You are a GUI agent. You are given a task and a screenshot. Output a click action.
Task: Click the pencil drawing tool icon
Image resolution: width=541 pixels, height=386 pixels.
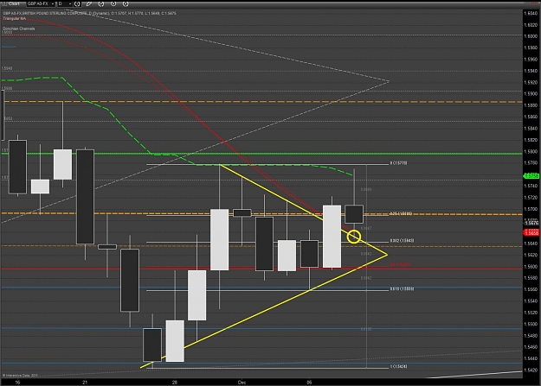coord(88,3)
